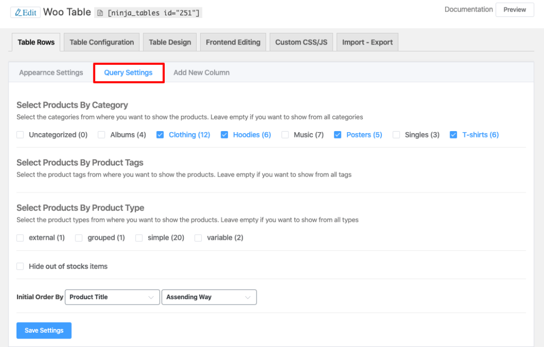Select the Albums category checkbox

(101, 135)
